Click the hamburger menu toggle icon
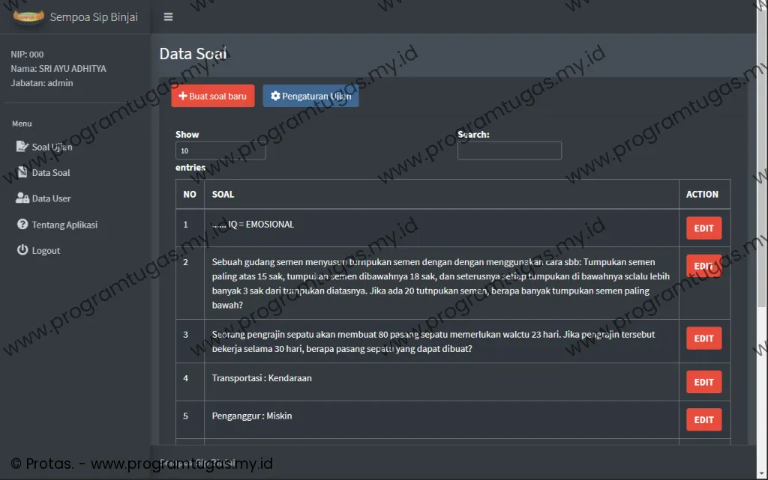The height and width of the screenshot is (480, 768). [x=168, y=16]
